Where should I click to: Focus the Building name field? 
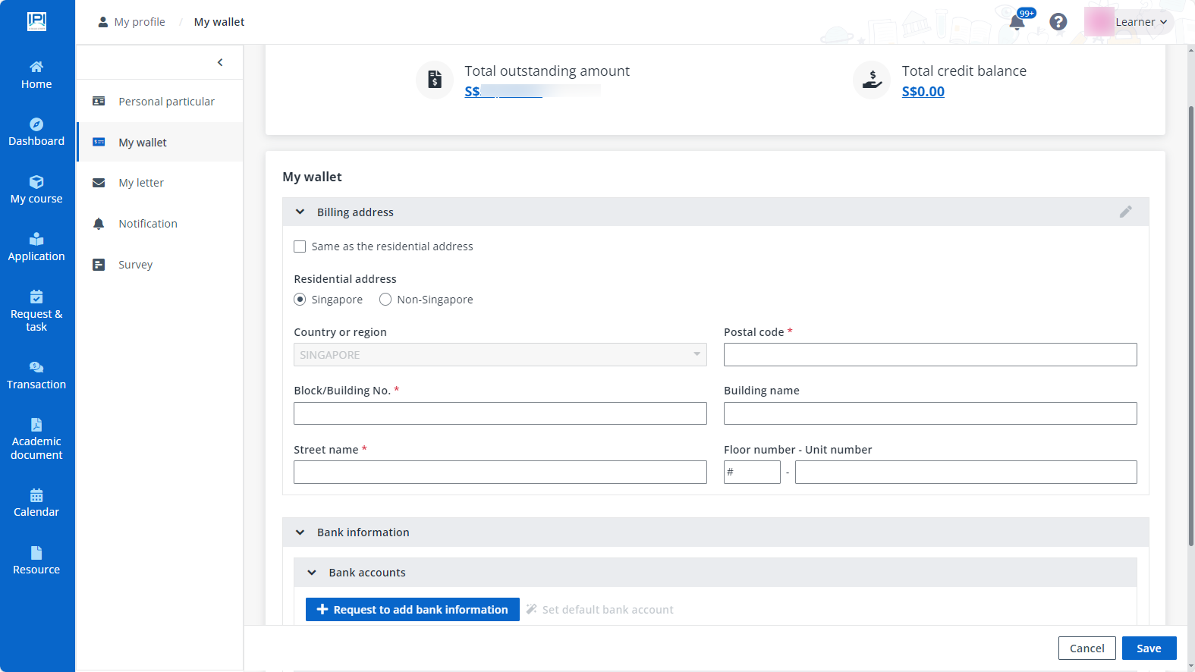click(930, 413)
